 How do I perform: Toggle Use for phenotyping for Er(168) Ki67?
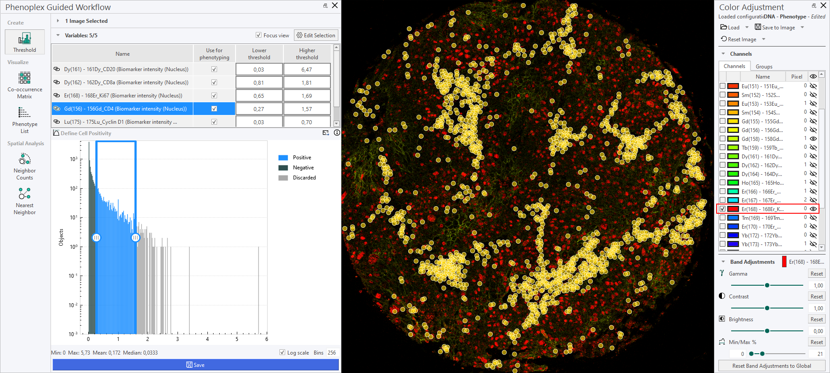point(214,96)
